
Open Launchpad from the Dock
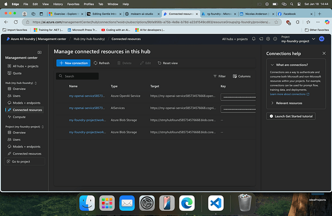(x=107, y=203)
